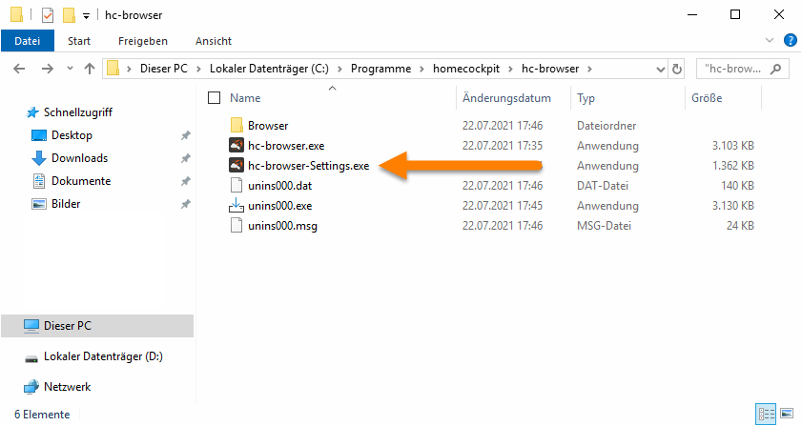Switch to details view layout
This screenshot has width=802, height=426.
pyautogui.click(x=766, y=414)
